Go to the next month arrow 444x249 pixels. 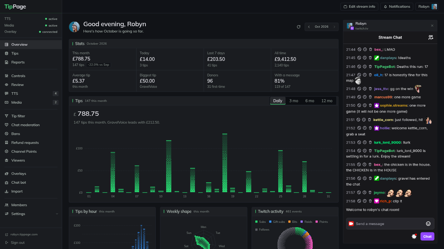point(334,27)
